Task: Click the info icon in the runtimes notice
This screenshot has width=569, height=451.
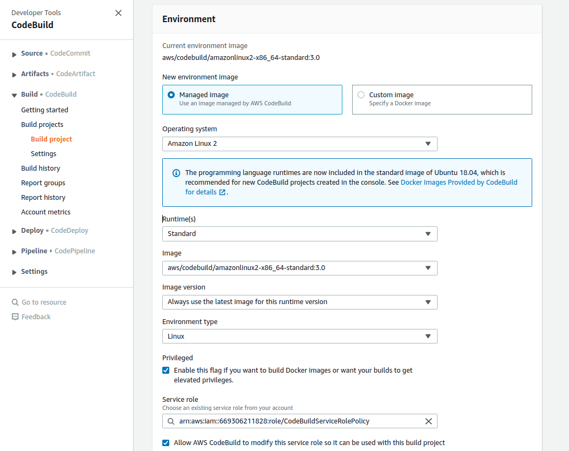Action: pyautogui.click(x=176, y=173)
